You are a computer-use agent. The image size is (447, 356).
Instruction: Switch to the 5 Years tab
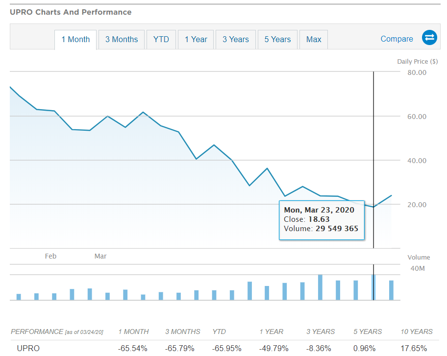point(277,40)
